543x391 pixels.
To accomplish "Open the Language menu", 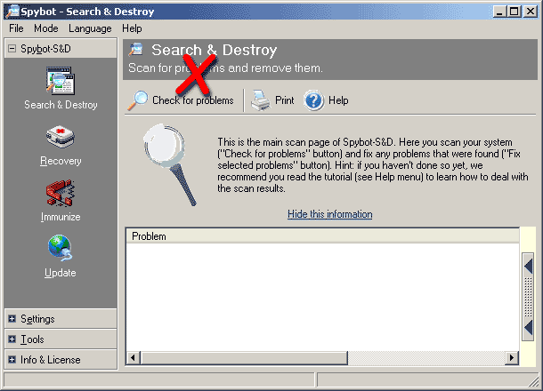I will coord(90,28).
